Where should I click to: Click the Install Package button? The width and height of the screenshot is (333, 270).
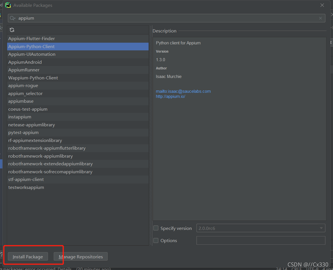click(28, 257)
